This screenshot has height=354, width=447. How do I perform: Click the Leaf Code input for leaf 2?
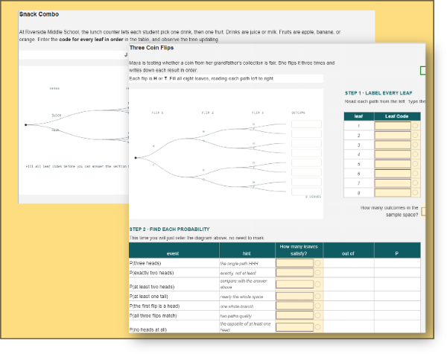point(393,135)
